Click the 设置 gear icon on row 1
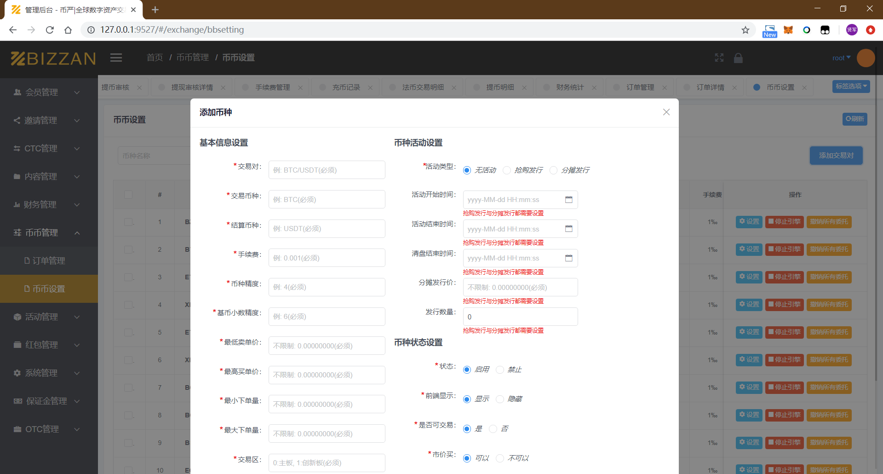 [749, 222]
